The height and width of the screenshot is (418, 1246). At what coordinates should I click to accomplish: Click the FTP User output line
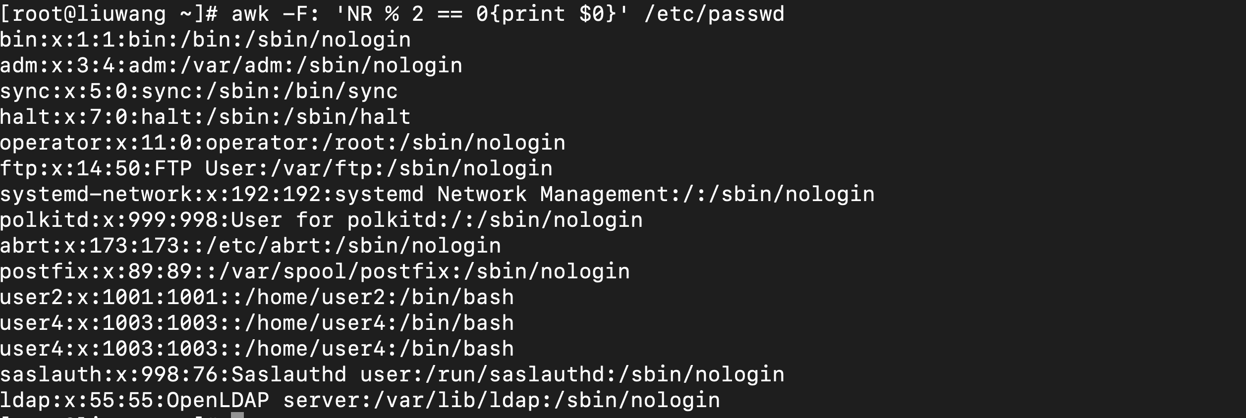(276, 168)
